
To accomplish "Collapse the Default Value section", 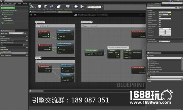I will tap(147, 39).
